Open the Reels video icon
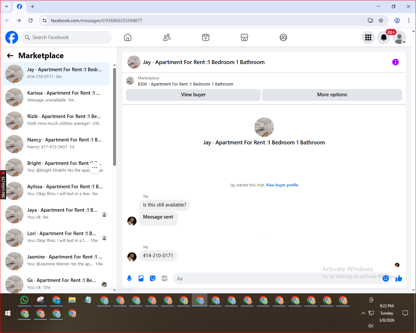This screenshot has height=333, width=416. click(206, 37)
